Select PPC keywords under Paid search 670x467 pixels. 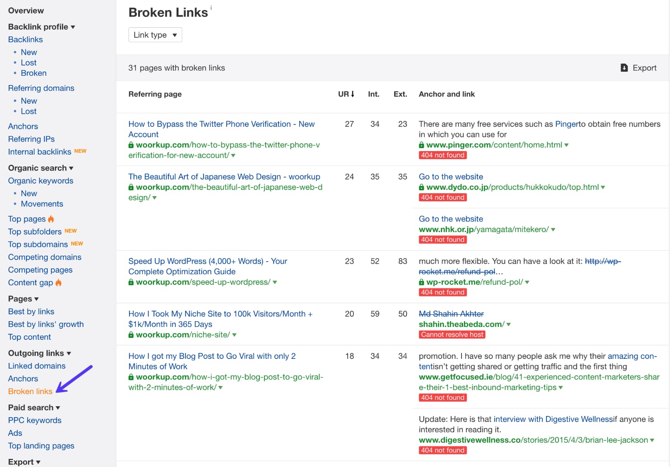point(34,420)
